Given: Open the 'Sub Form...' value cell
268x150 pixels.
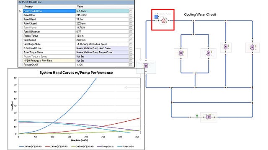Looking at the screenshot, I should pyautogui.click(x=102, y=11).
